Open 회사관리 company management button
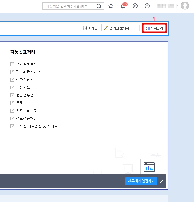Image resolution: width=194 pixels, height=202 pixels. [154, 28]
